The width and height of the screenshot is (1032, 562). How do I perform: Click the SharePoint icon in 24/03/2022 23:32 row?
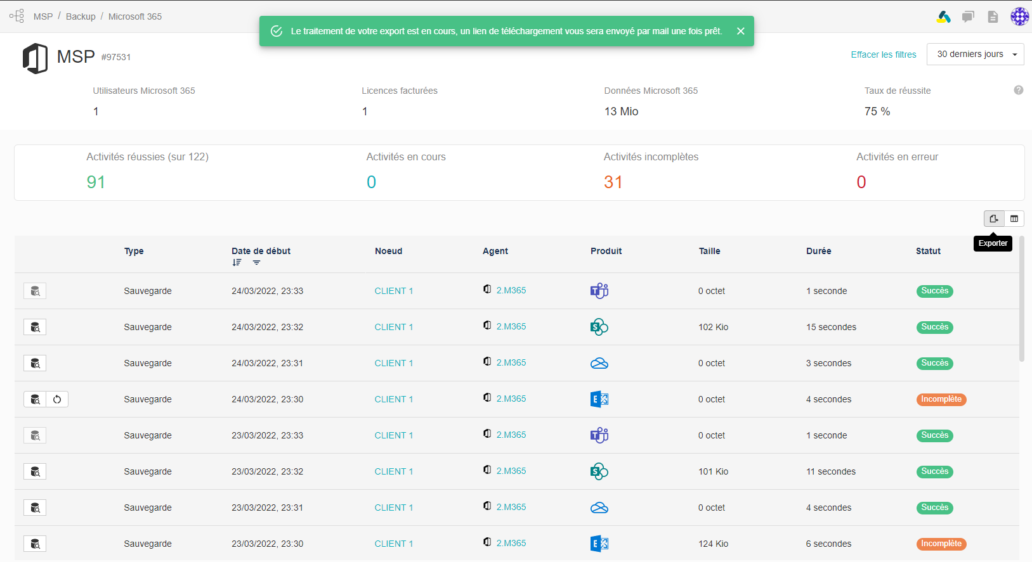[x=599, y=327]
